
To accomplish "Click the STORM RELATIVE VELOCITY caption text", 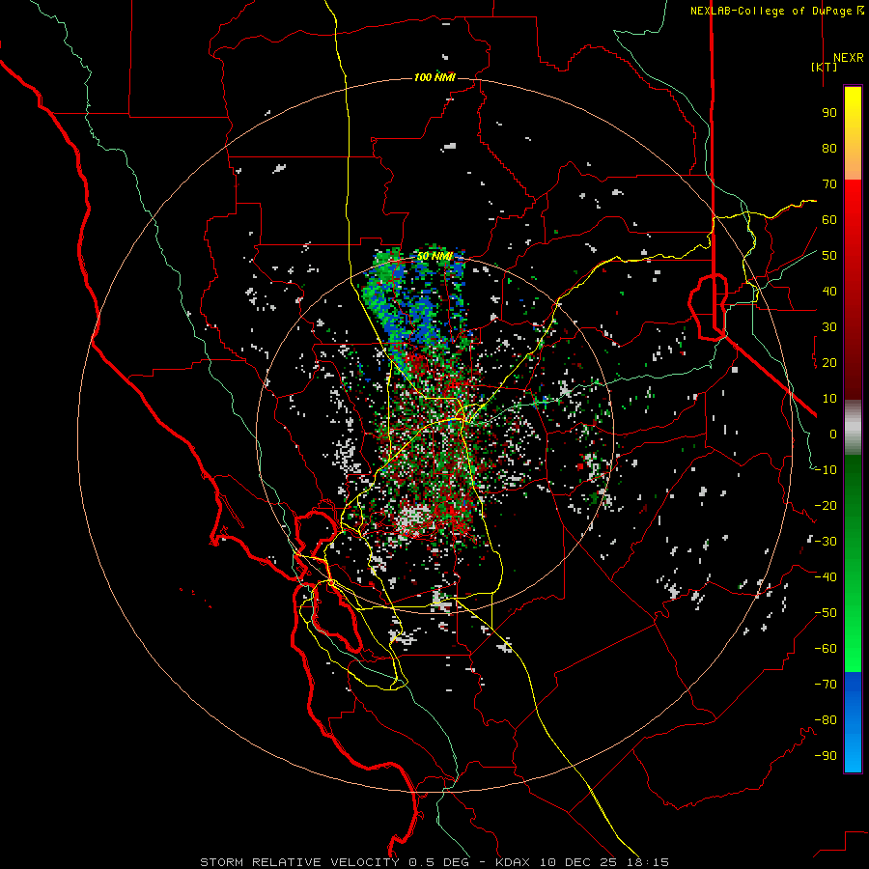I will [x=299, y=862].
